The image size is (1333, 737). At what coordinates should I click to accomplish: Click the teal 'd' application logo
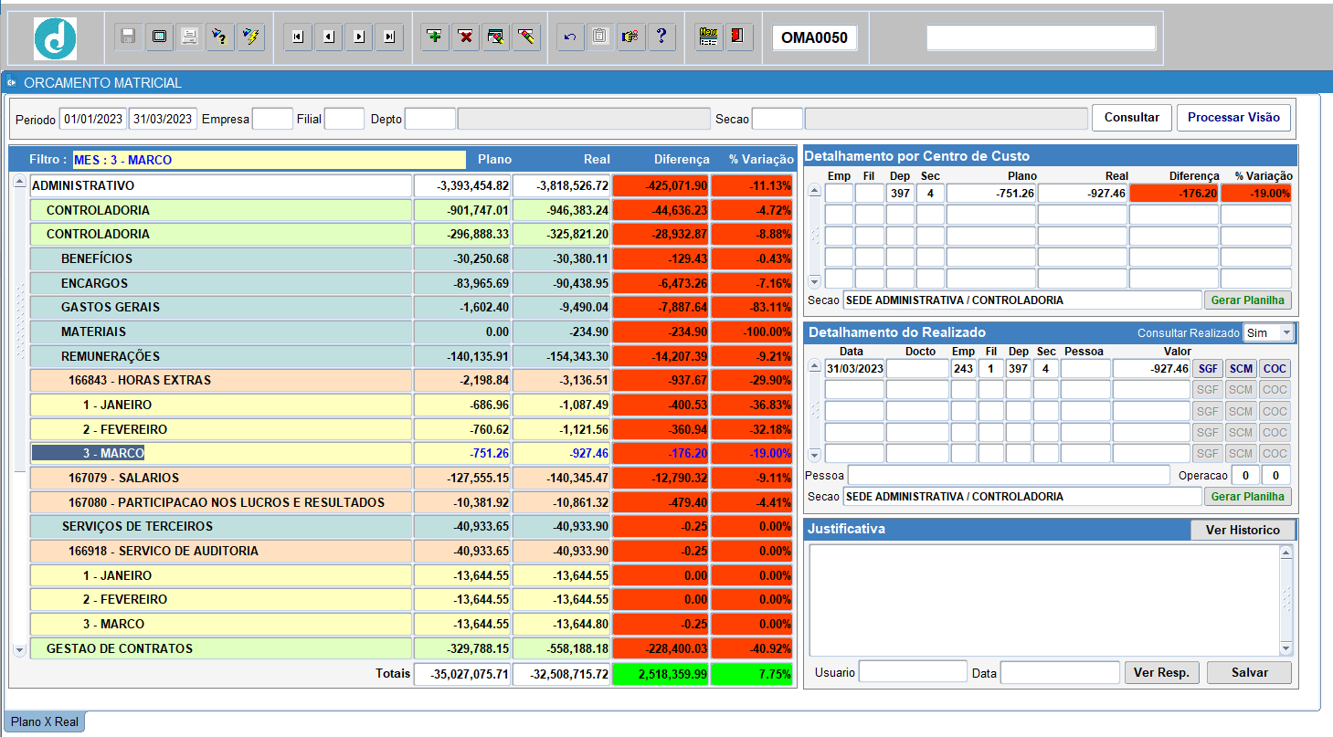click(55, 38)
